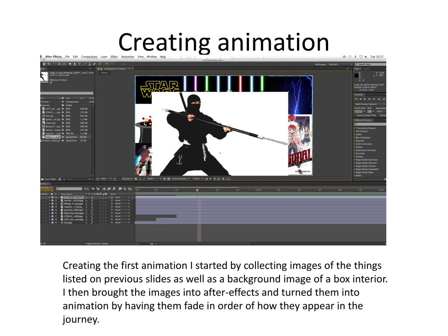This screenshot has width=448, height=336.
Task: Select the Hand tool in the toolbar
Action: 44,64
